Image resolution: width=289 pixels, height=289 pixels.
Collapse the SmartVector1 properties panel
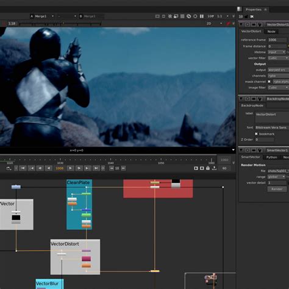click(x=241, y=150)
